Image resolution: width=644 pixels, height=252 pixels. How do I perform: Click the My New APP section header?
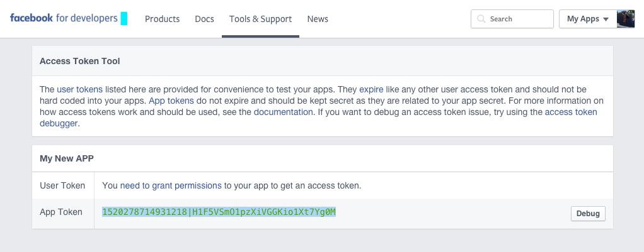[x=67, y=158]
